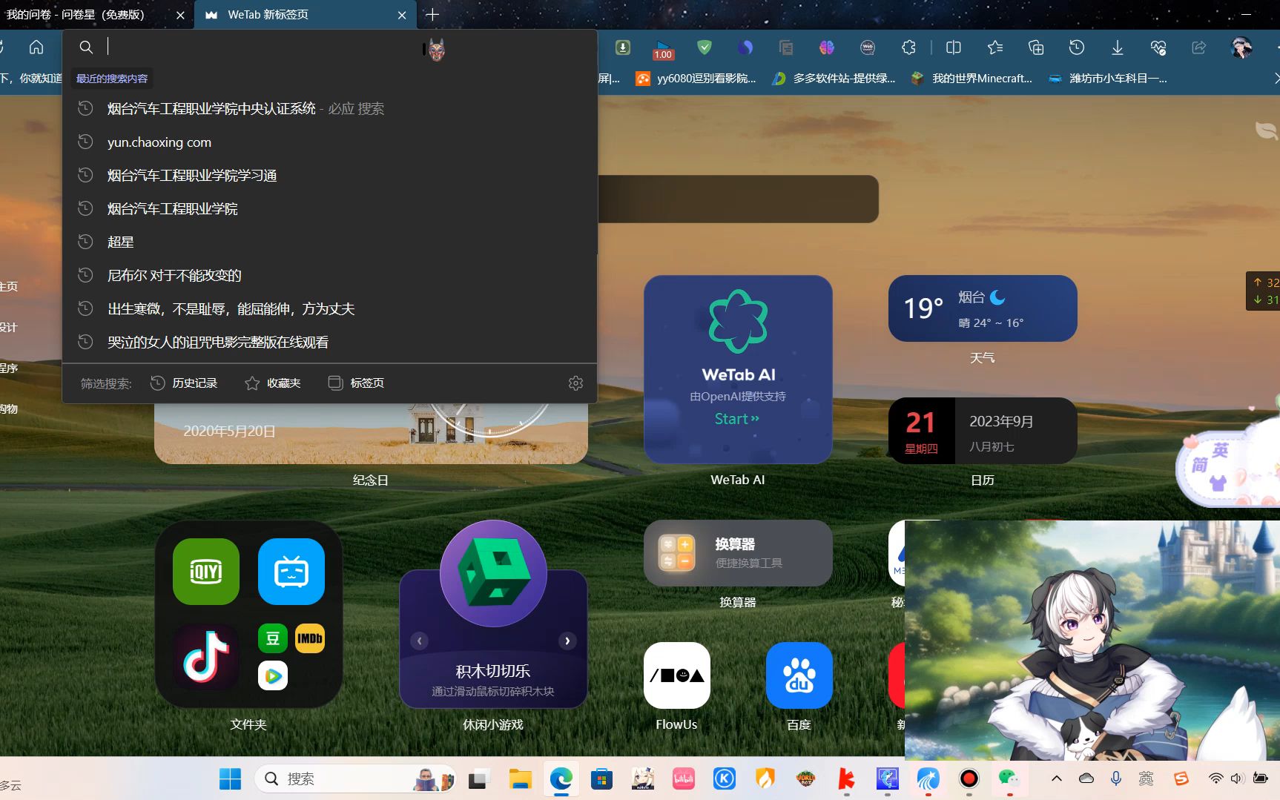
Task: Select suggestion 出生寒微，不是耻辱
Action: [x=330, y=309]
